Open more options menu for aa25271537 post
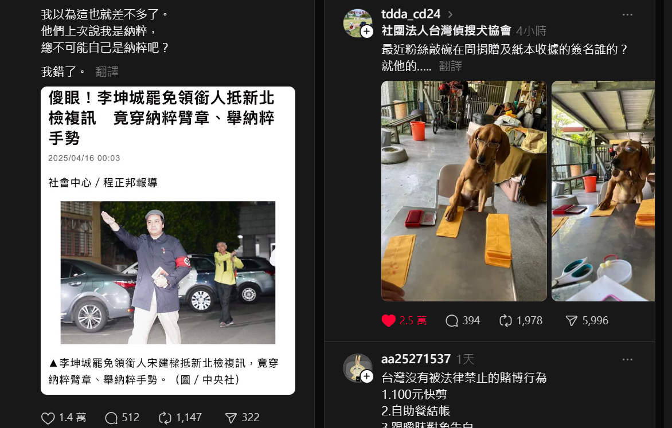The height and width of the screenshot is (428, 672). click(x=627, y=359)
